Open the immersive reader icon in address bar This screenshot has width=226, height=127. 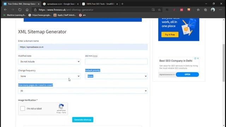tap(153, 10)
